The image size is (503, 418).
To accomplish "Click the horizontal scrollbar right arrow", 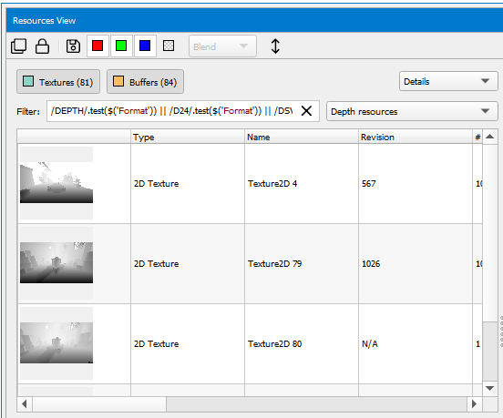I will pos(474,404).
